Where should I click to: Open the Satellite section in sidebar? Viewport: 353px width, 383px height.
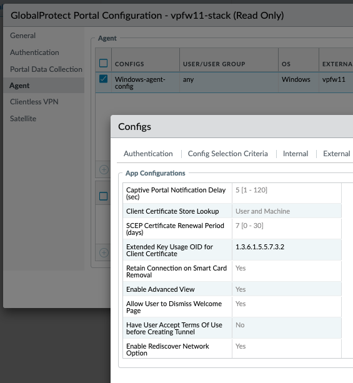[23, 119]
